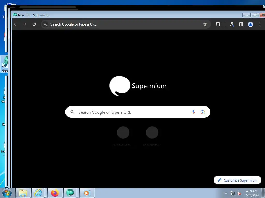Open the Windows Start menu orb

[x=7, y=193]
